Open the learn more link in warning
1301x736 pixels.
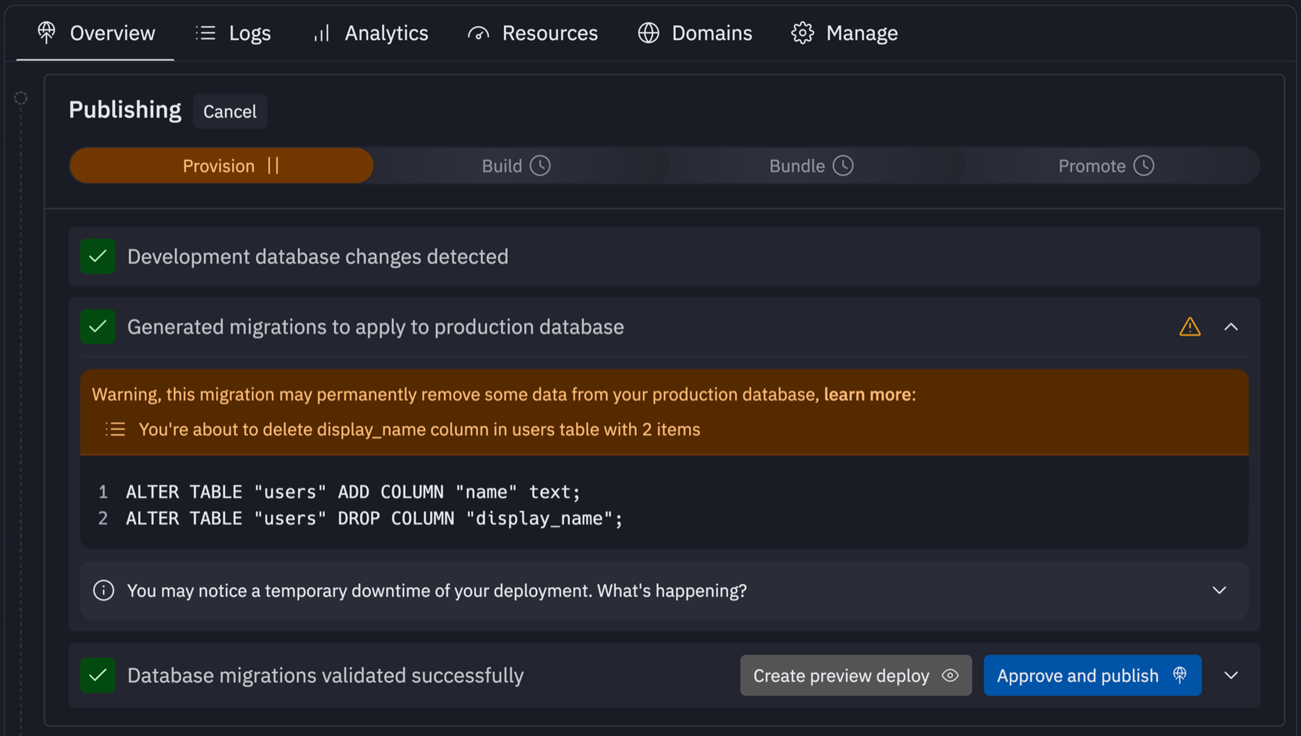point(868,394)
